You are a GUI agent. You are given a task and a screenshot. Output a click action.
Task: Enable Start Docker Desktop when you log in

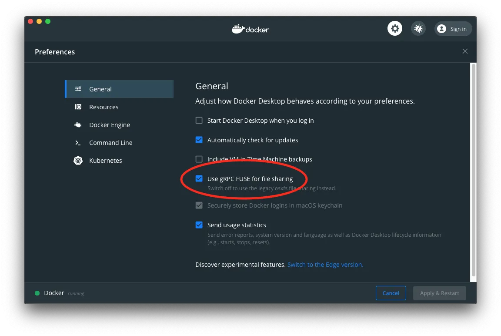point(199,120)
